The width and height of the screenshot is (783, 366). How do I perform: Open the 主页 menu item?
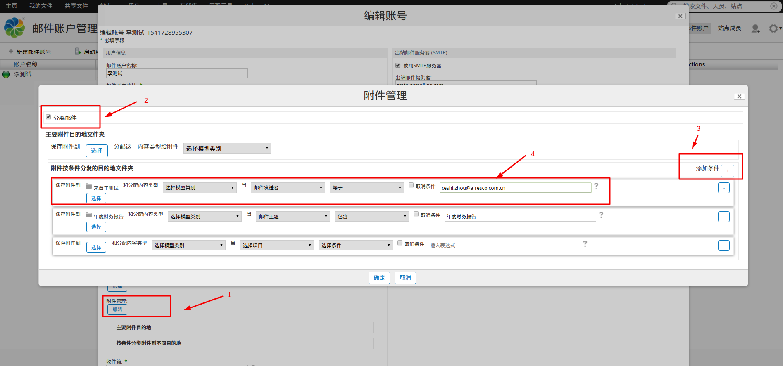(x=12, y=6)
